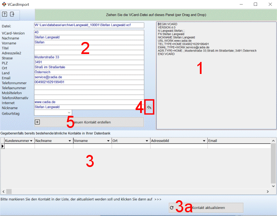The height and width of the screenshot is (216, 277).
Task: Click the Email field service@cadia.de
Action: coord(89,77)
